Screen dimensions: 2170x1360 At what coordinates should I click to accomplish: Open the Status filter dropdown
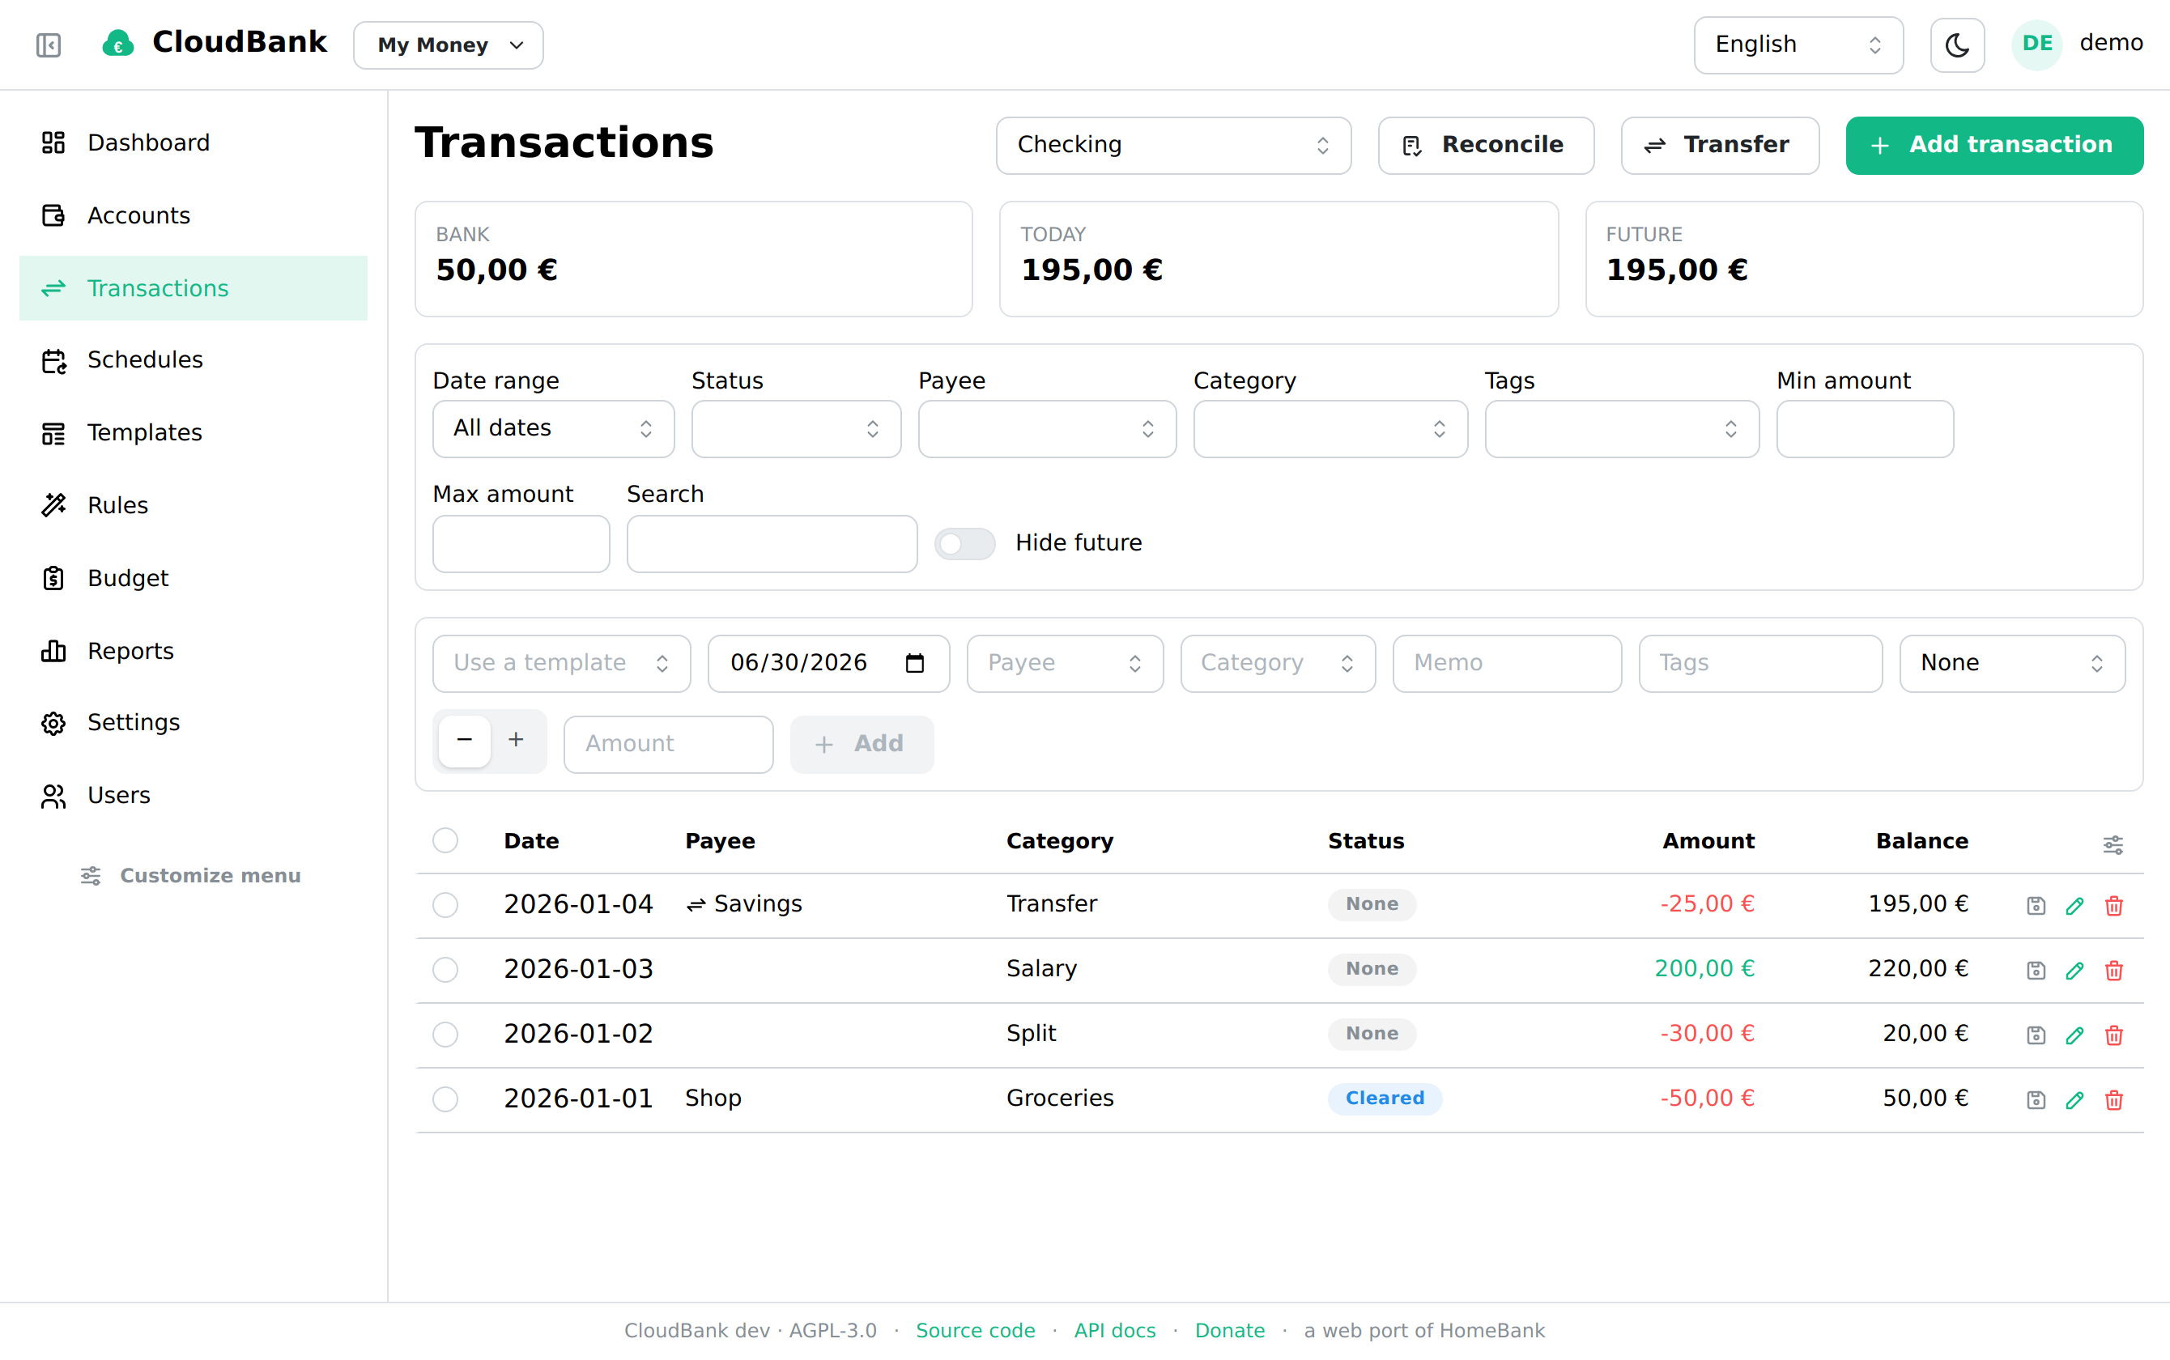click(796, 429)
